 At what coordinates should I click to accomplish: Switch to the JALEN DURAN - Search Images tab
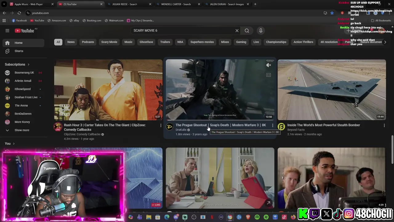pyautogui.click(x=227, y=4)
